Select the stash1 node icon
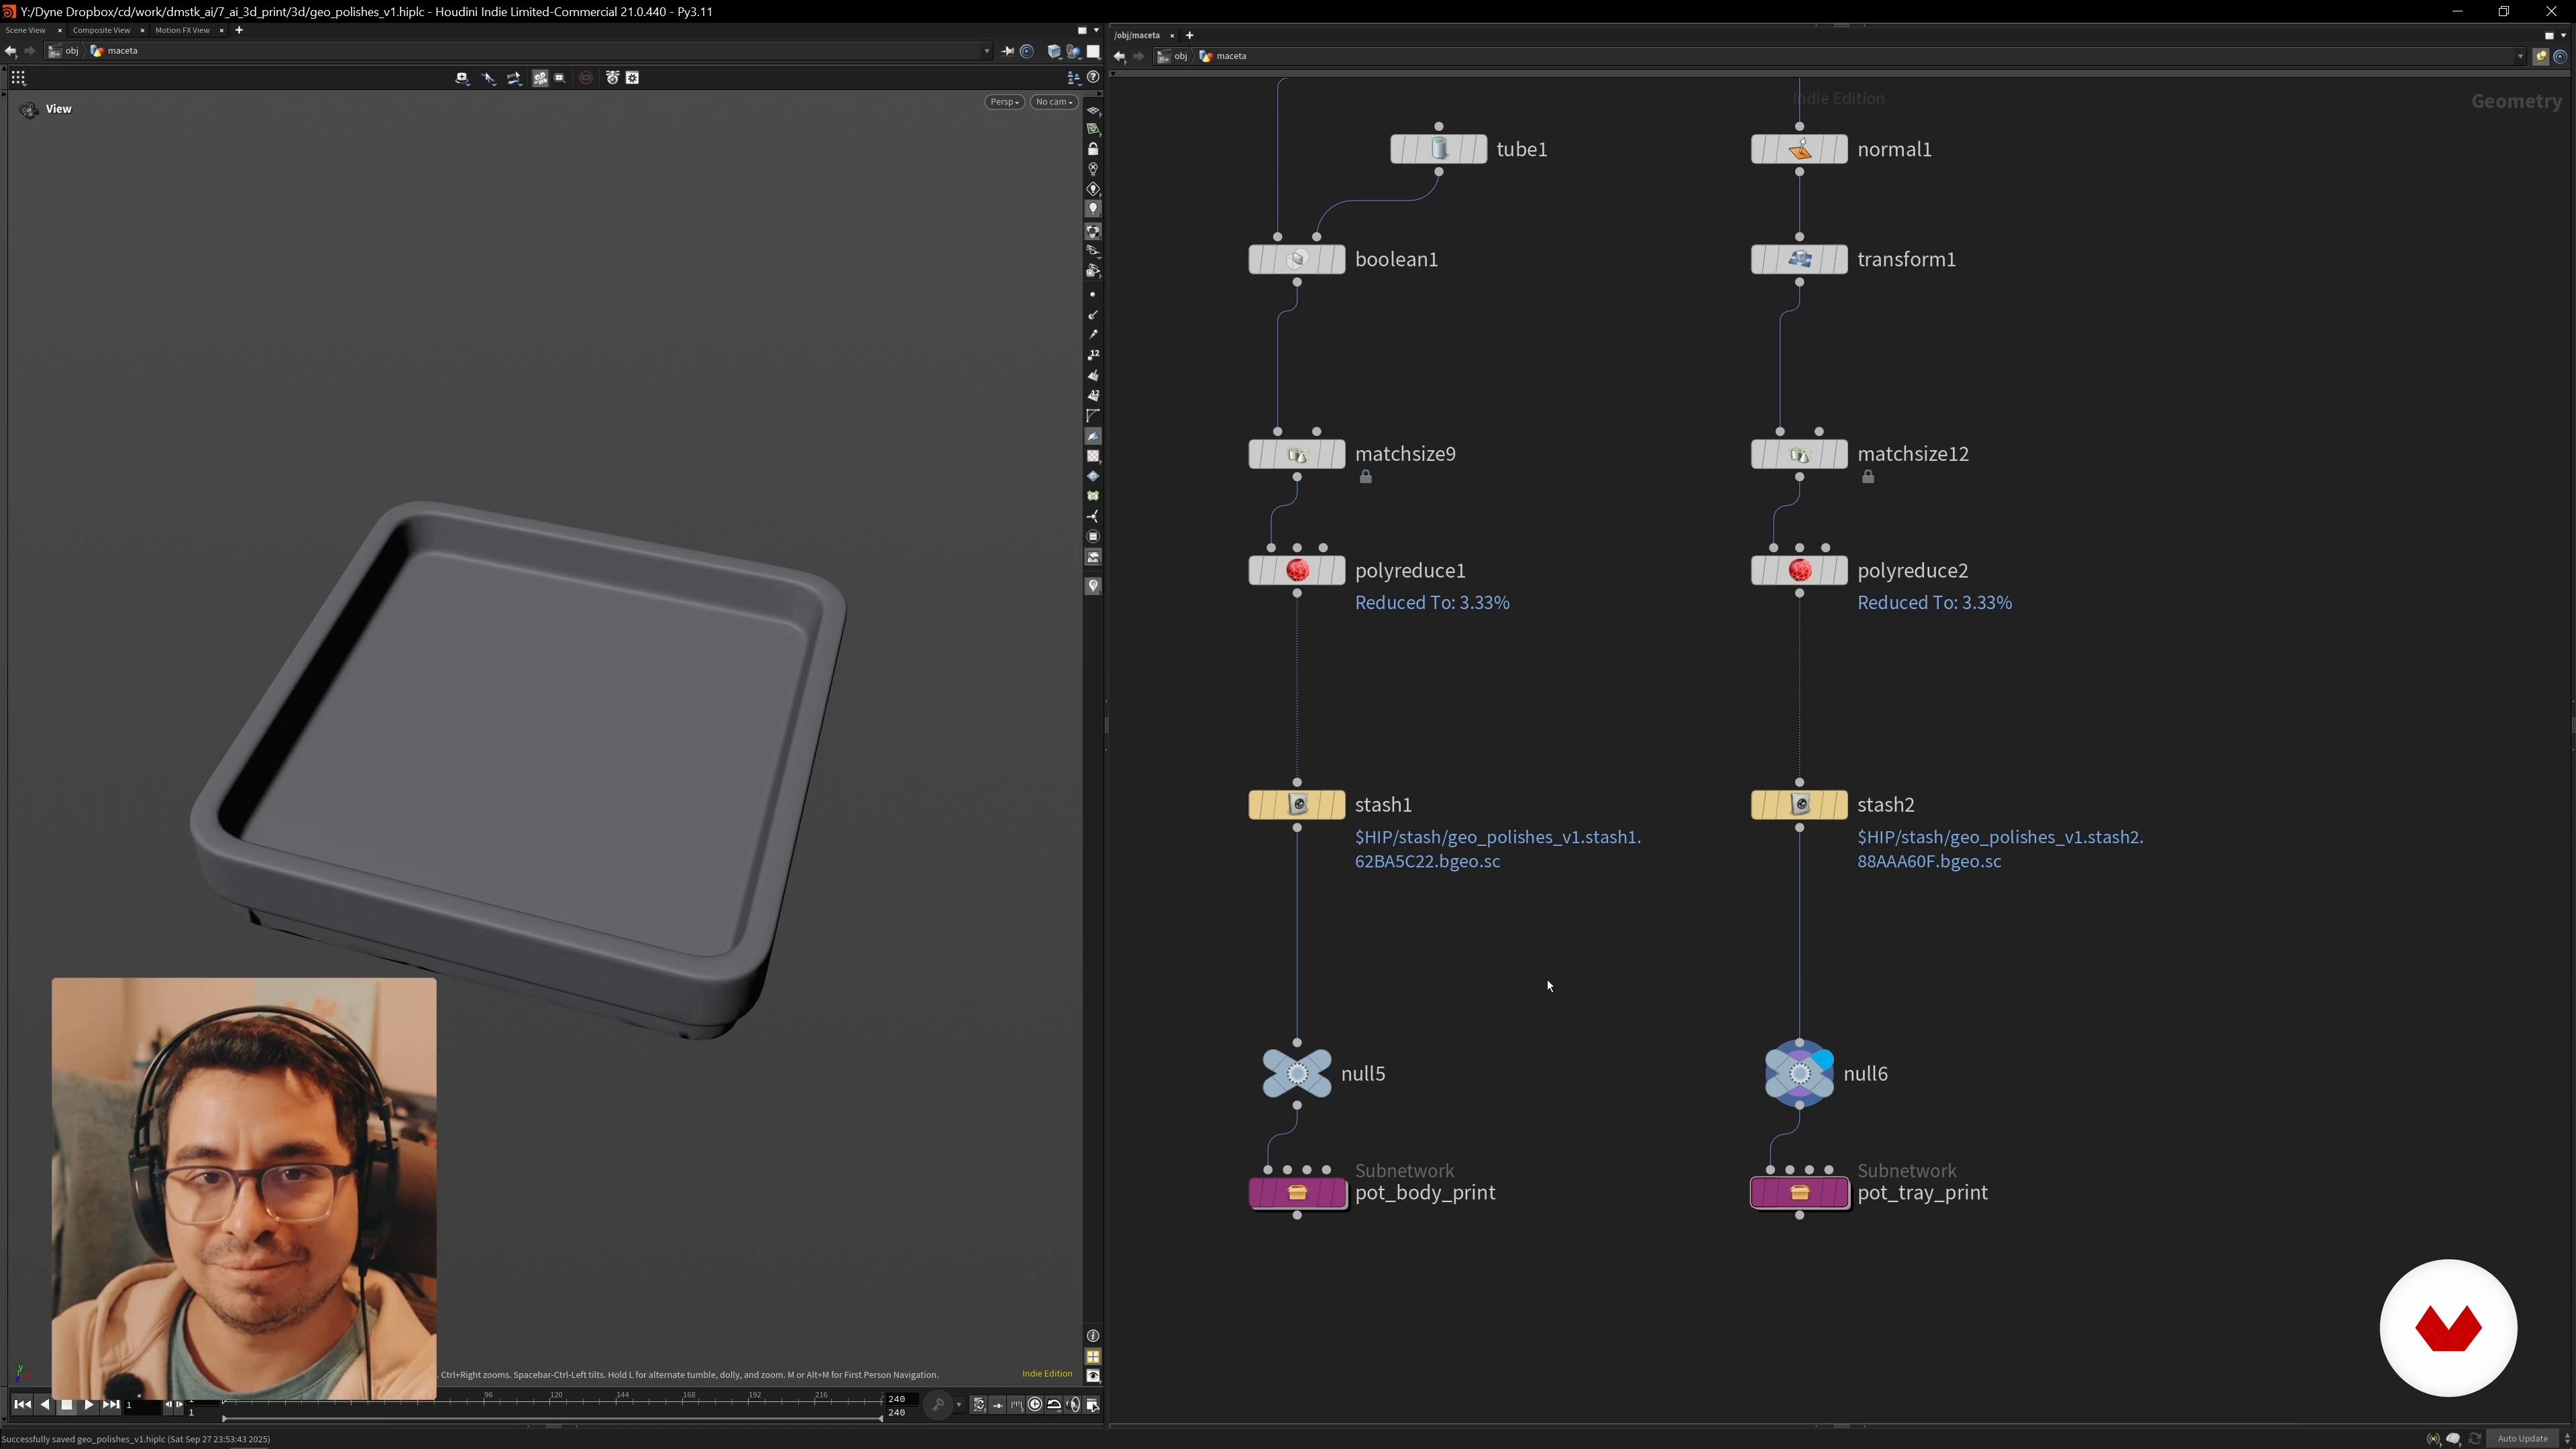The height and width of the screenshot is (1449, 2576). (x=1297, y=804)
